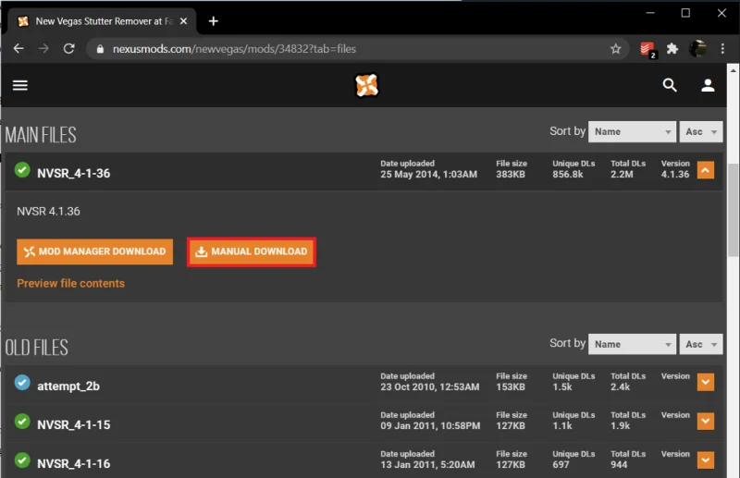Select the New Vegas Stutter Remover tab
740x478 pixels.
[x=102, y=21]
